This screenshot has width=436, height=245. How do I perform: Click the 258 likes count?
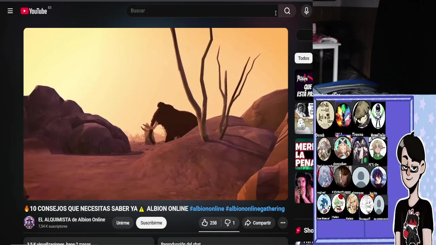213,223
